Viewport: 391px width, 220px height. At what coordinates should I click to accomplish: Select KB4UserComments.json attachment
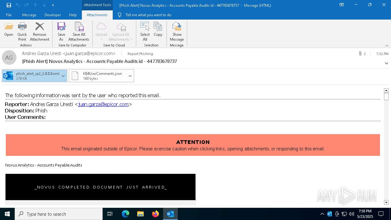pos(98,76)
